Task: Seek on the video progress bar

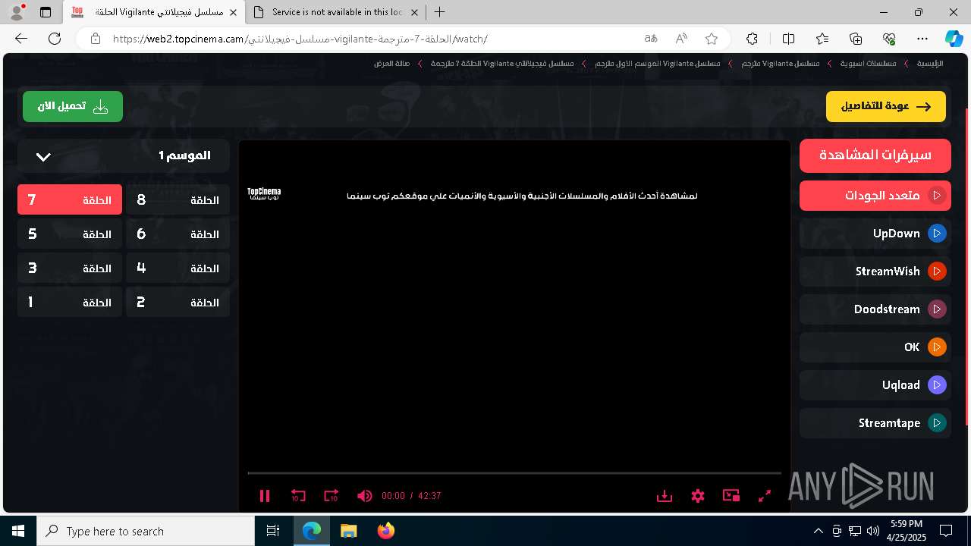Action: [x=514, y=473]
